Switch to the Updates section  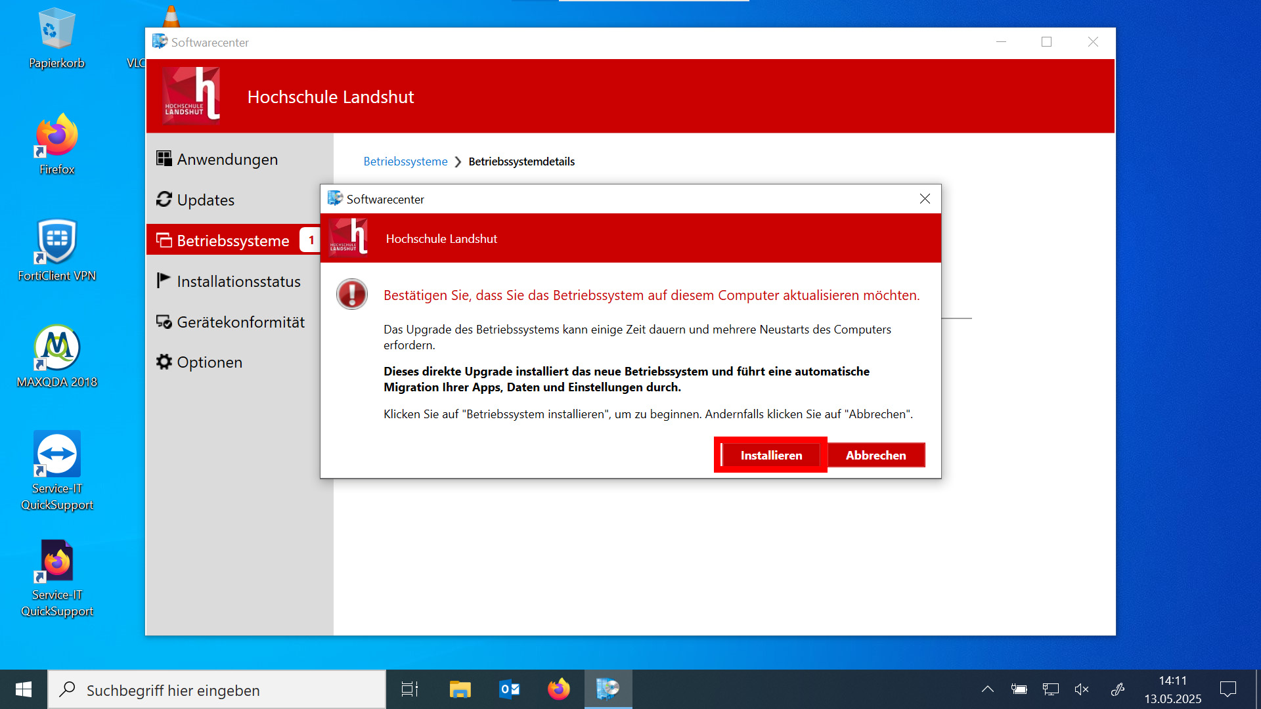point(205,200)
